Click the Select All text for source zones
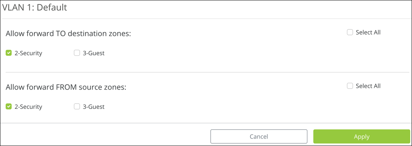 click(368, 86)
